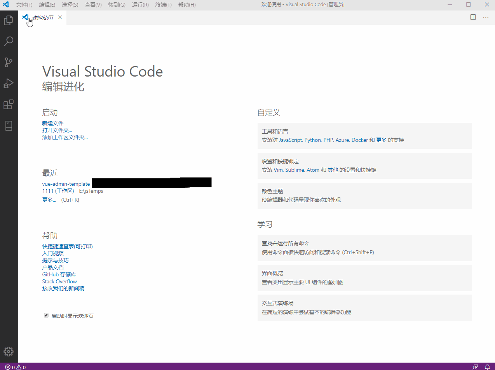Screen dimensions: 495x370
Task: Open the 界面概览 card
Action: coord(364,277)
